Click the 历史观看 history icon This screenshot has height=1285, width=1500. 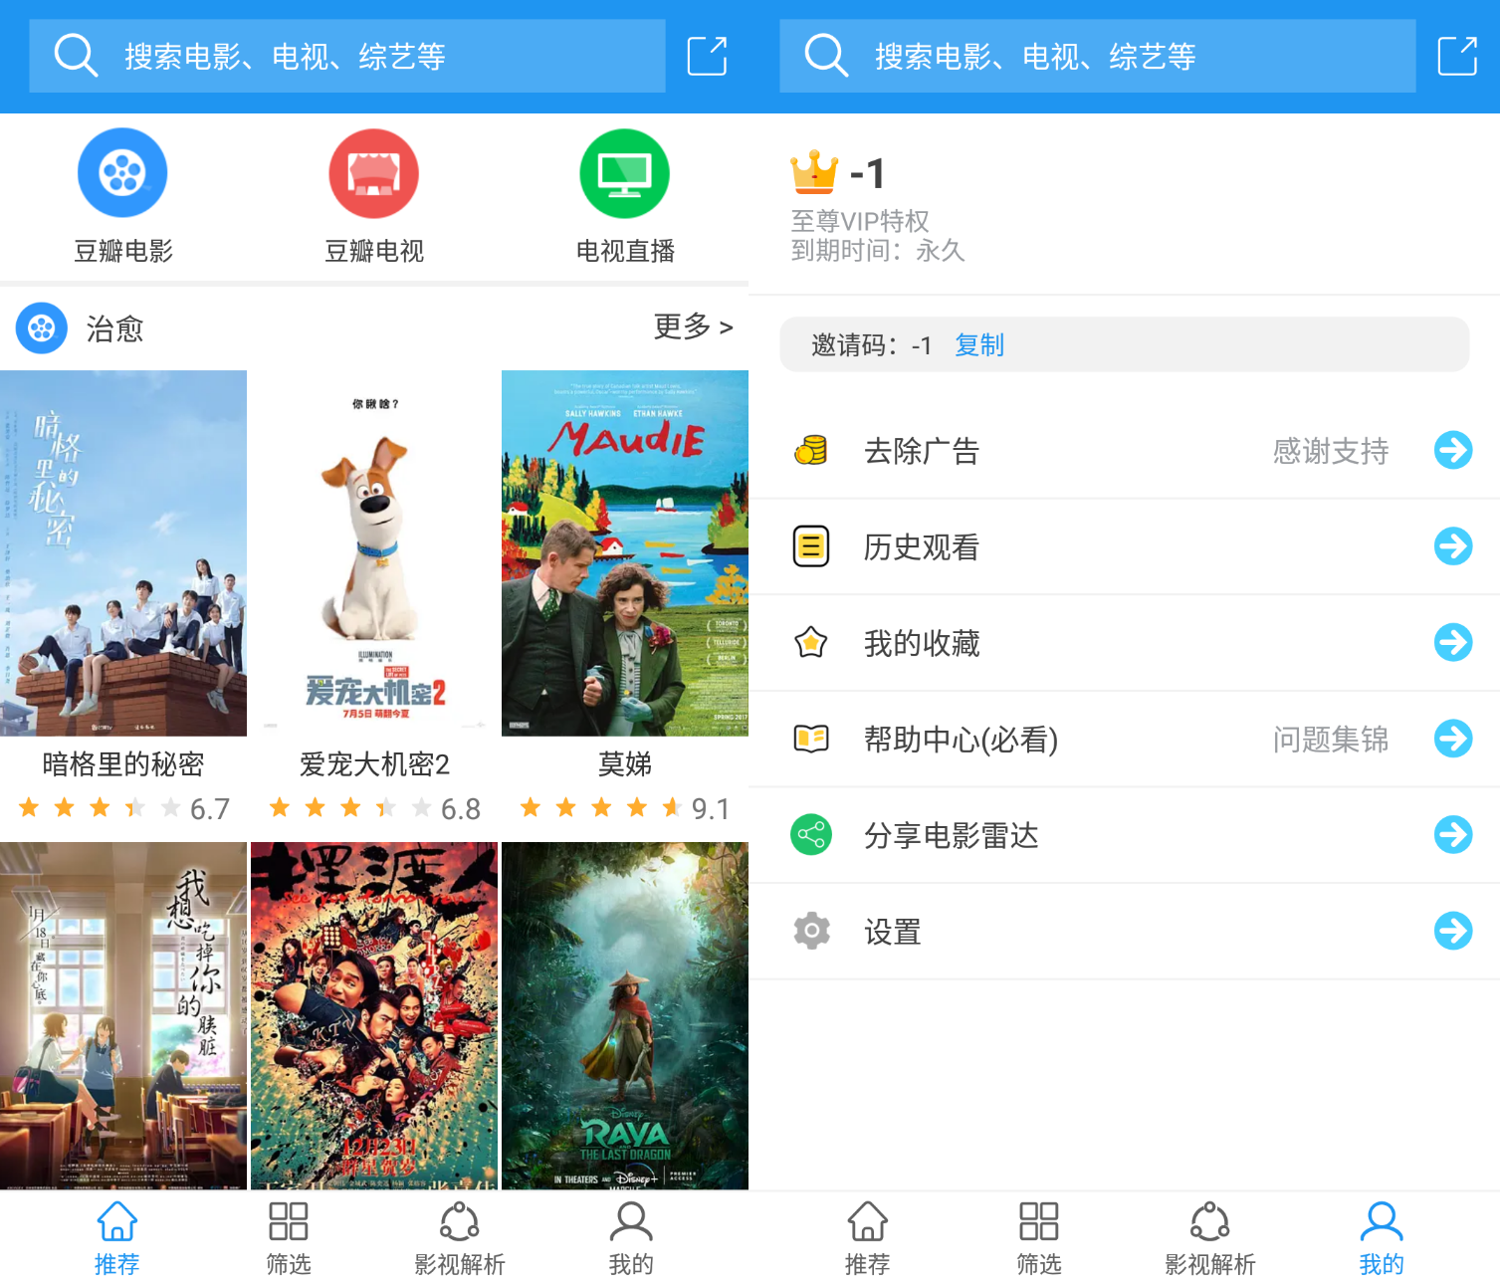click(810, 546)
